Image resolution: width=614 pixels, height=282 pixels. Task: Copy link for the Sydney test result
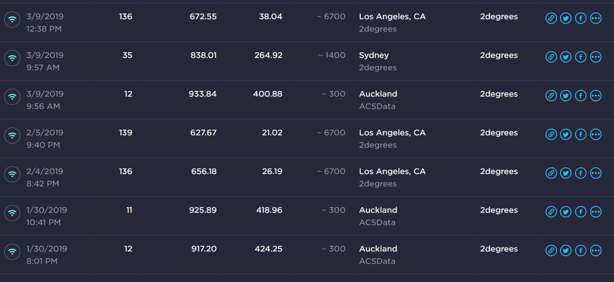point(551,57)
